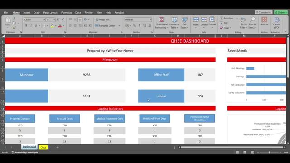This screenshot has height=163, width=290.
Task: Open the Conditional Formatting dropdown
Action: 162,23
